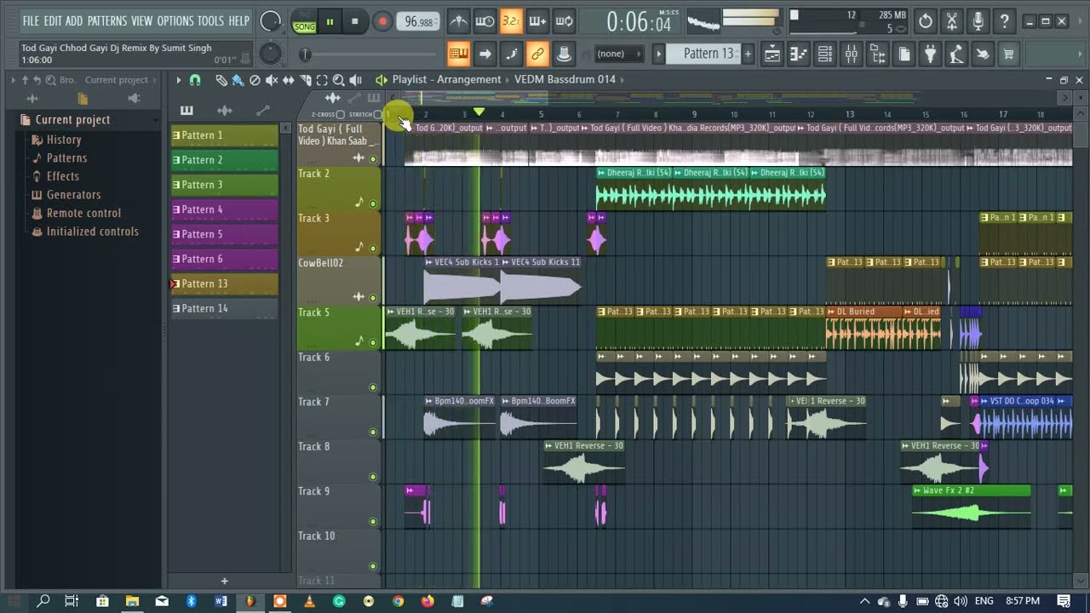The image size is (1090, 613).
Task: Mute Track 8 with its green dot
Action: point(373,477)
